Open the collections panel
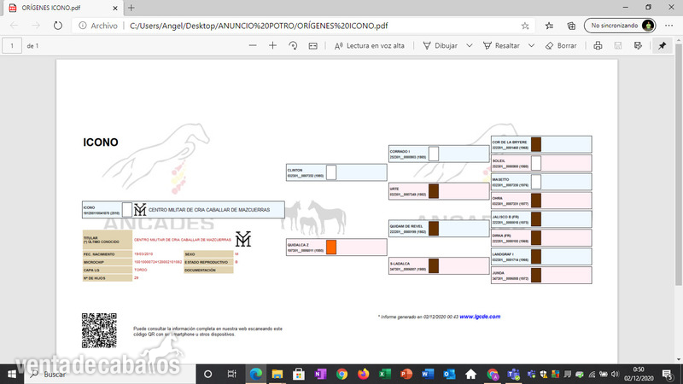683x384 pixels. point(571,26)
